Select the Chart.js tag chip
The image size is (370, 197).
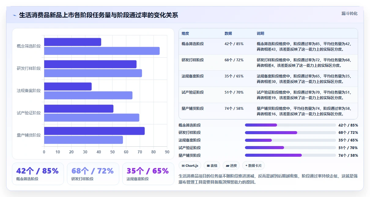(x=190, y=166)
